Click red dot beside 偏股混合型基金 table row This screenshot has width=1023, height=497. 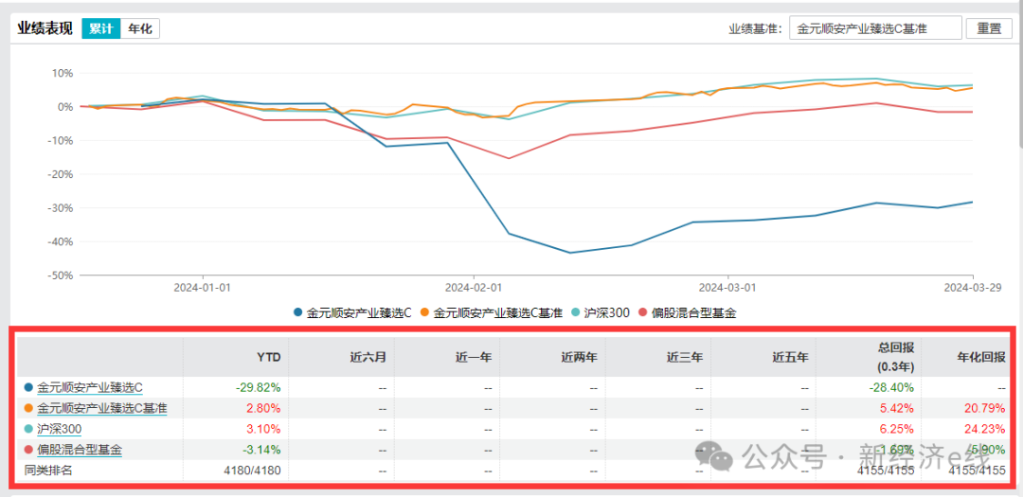[x=28, y=450]
